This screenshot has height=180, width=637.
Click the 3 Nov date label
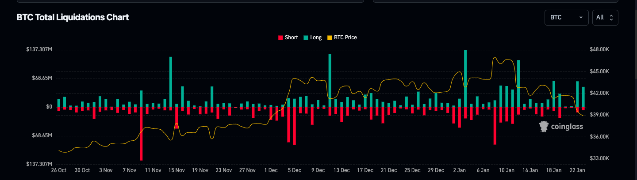(x=106, y=170)
